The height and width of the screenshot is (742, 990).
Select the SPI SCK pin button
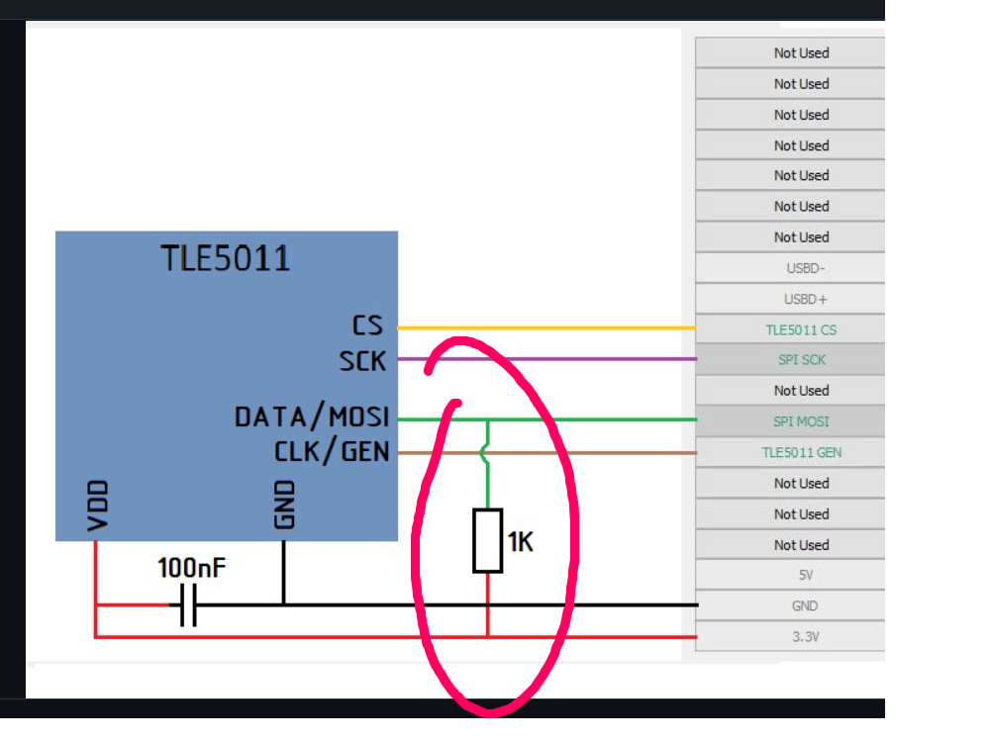pos(790,360)
